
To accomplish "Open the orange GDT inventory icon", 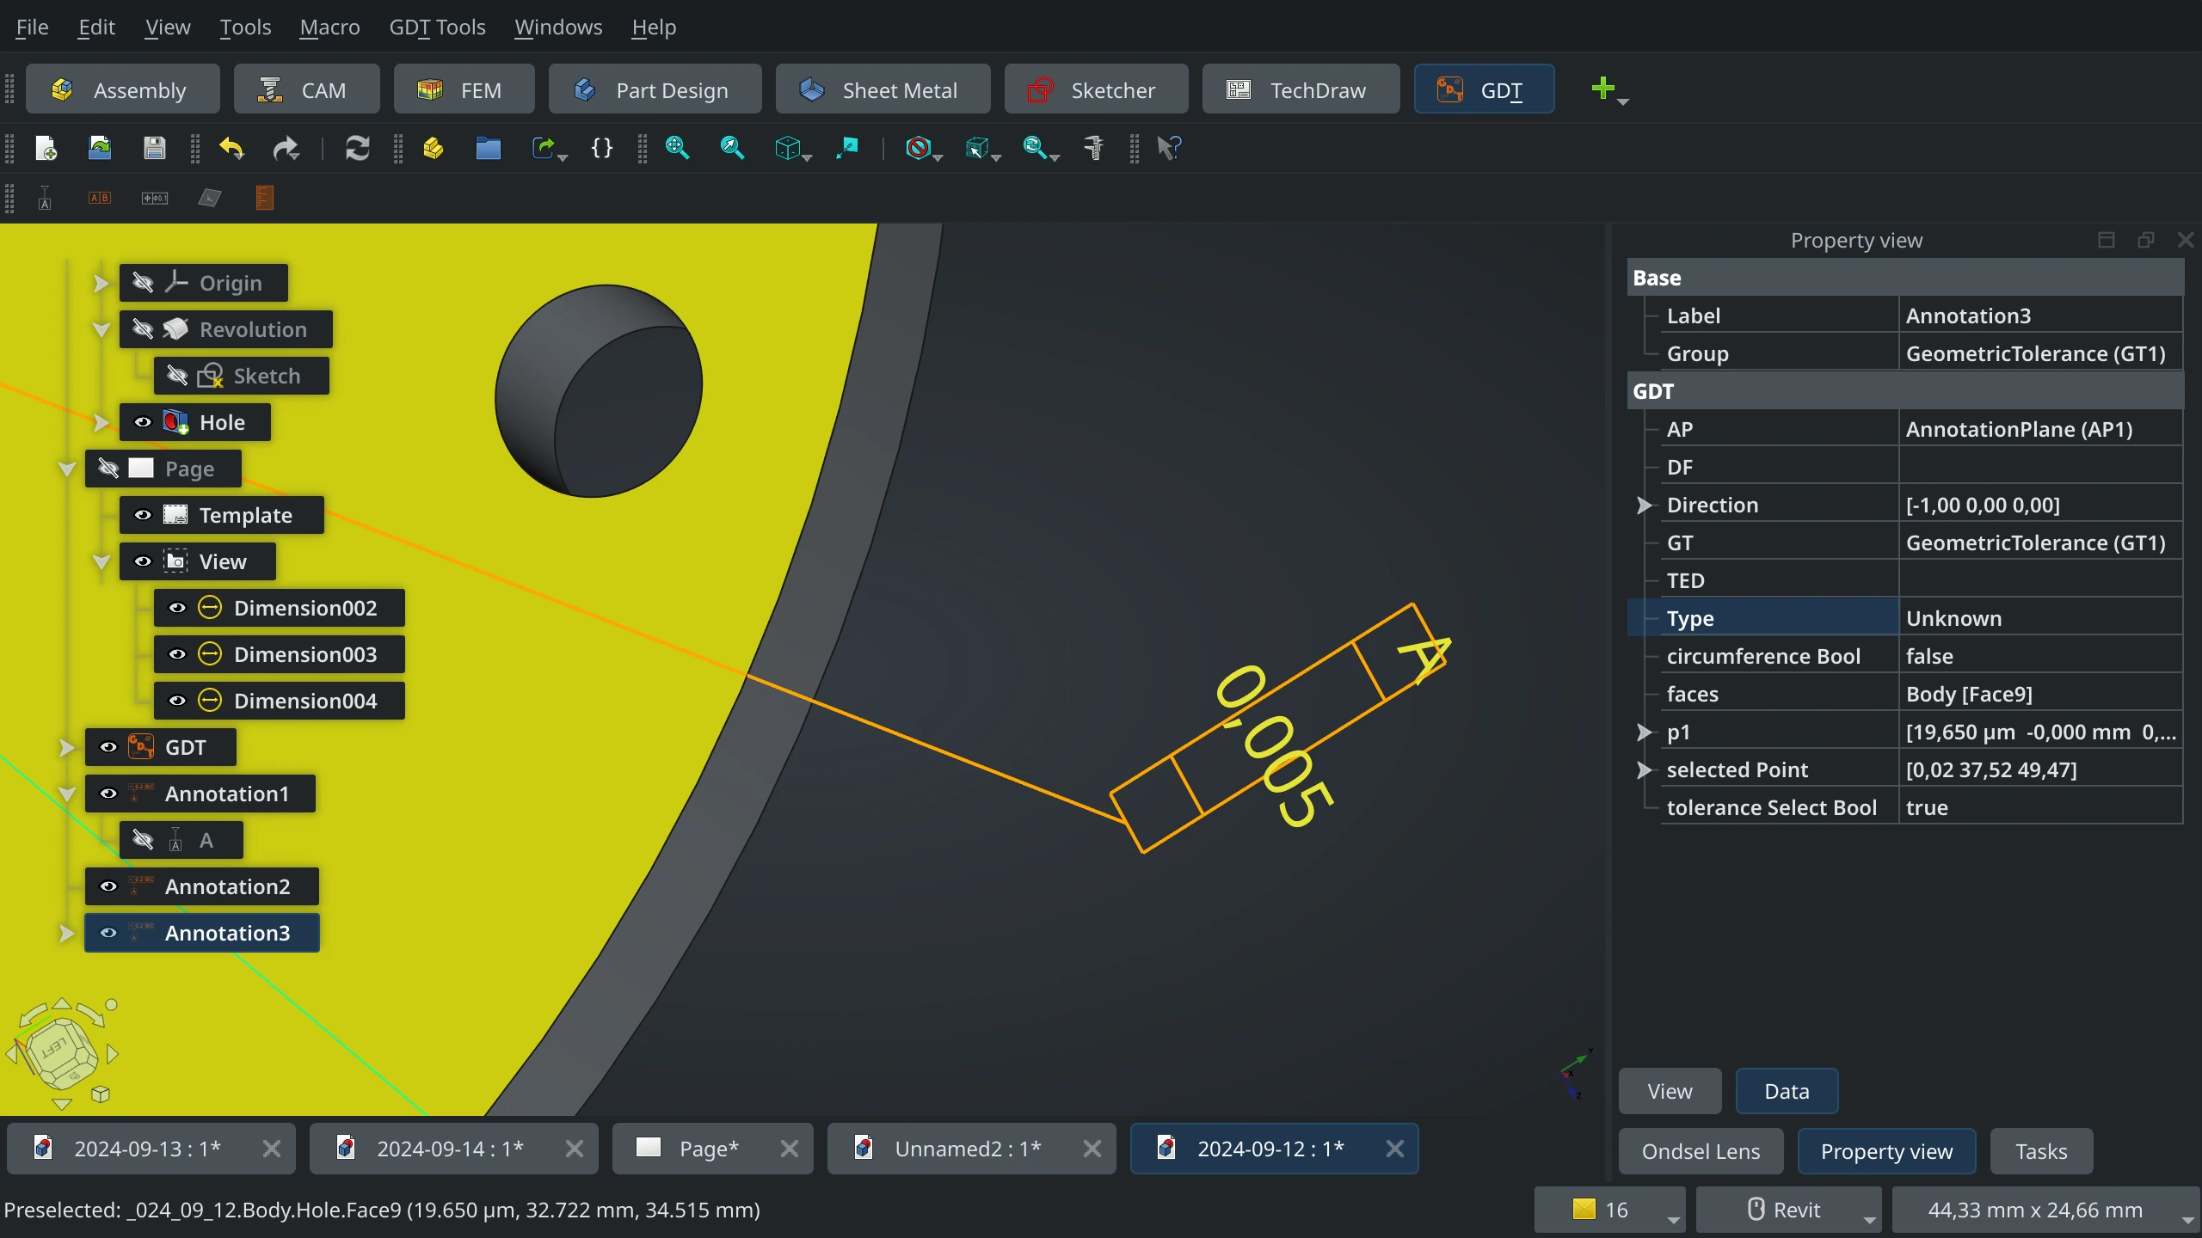I will click(265, 199).
